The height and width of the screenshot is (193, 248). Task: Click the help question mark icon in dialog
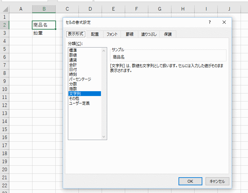[210, 22]
